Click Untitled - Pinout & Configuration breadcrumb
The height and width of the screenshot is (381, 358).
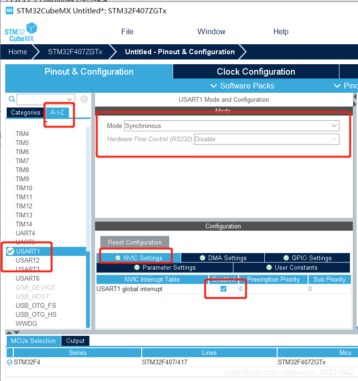(180, 52)
